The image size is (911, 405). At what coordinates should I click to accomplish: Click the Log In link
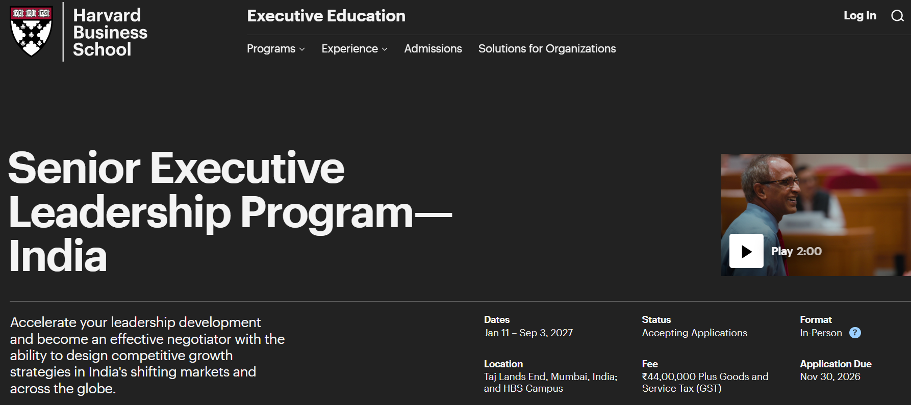[860, 16]
